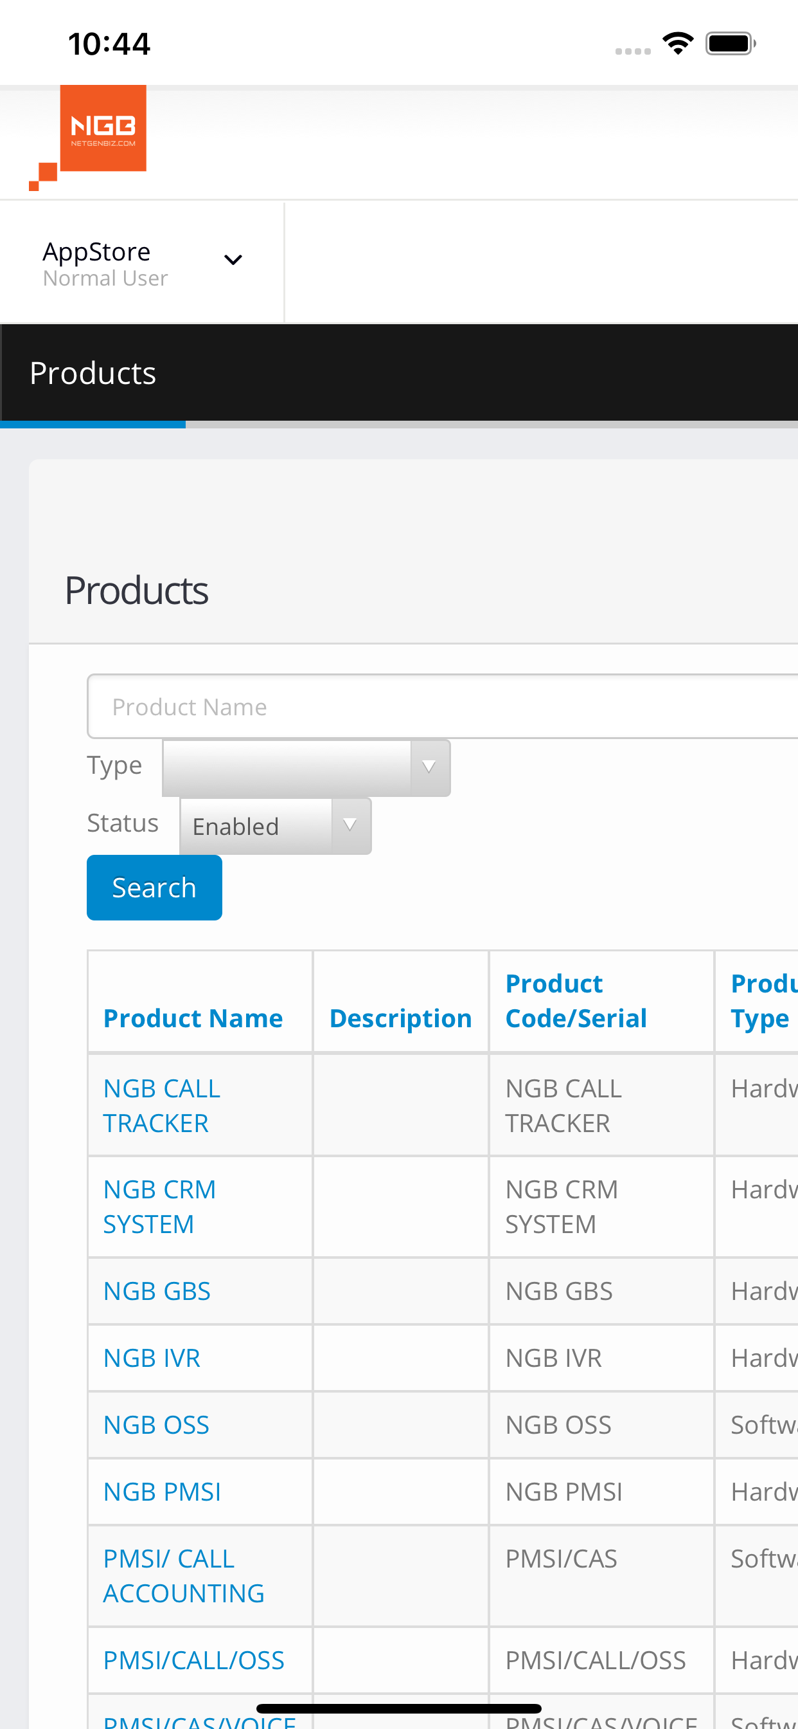Click the Search button

[154, 887]
